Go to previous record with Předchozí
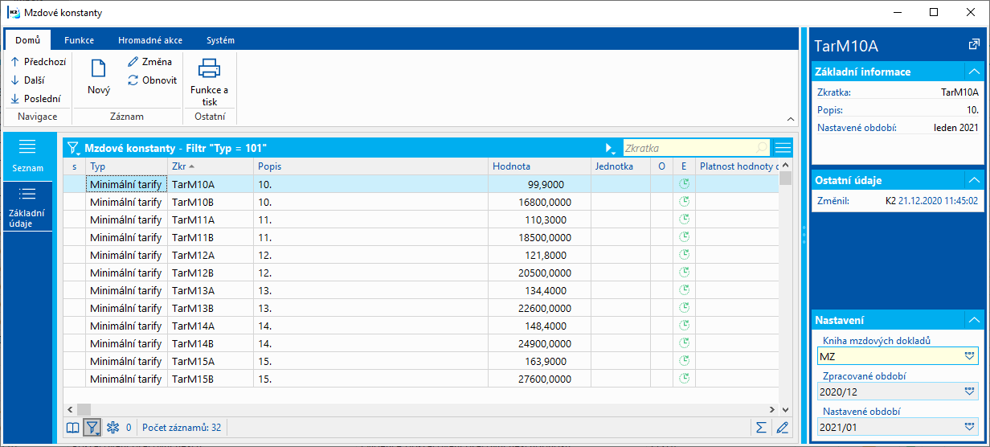 (38, 61)
